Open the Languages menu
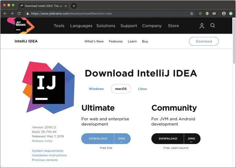Viewport: 236px width, 168px height. pyautogui.click(x=81, y=26)
